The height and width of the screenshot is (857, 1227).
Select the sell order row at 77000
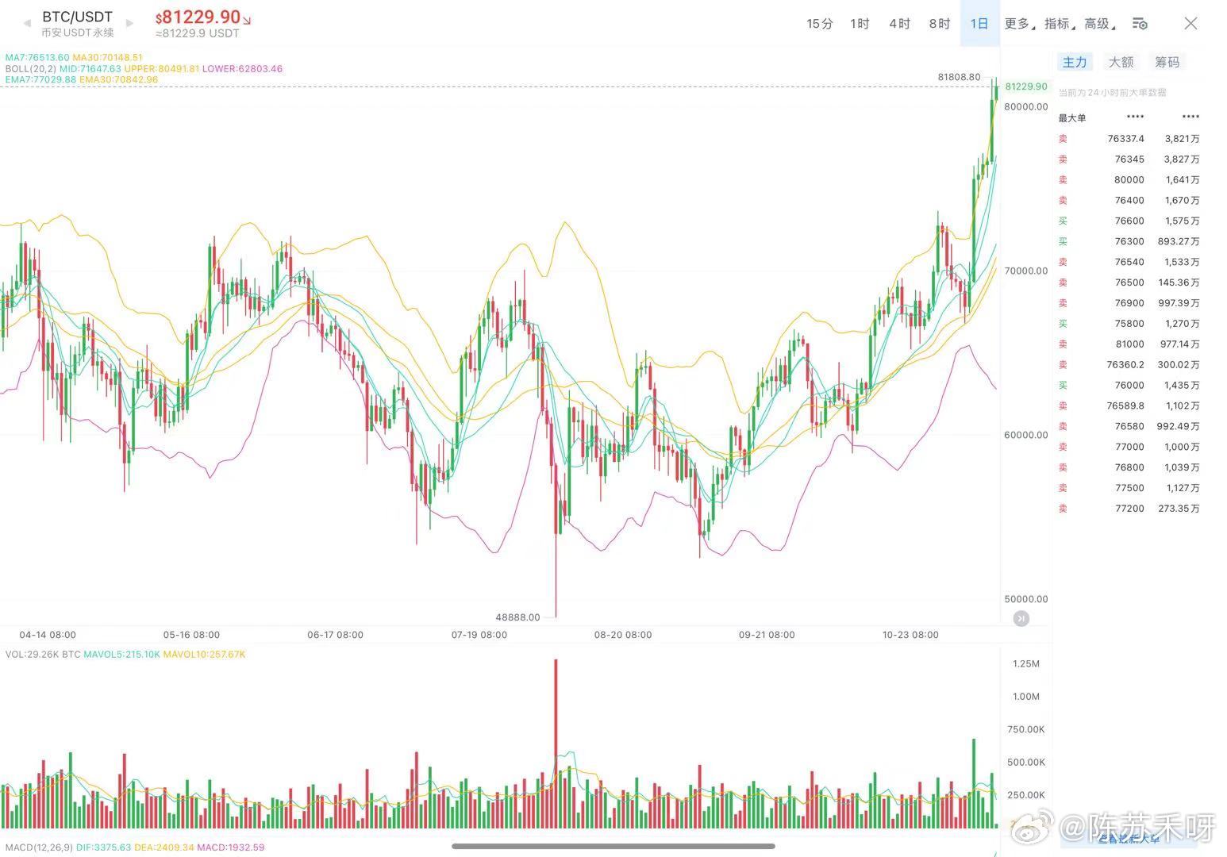[1129, 447]
